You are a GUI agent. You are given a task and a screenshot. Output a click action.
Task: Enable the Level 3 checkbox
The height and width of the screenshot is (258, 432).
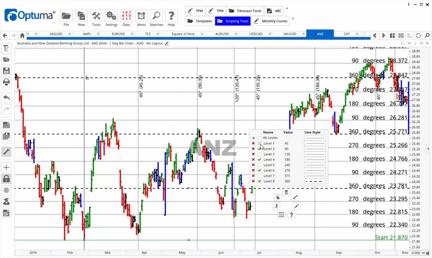[259, 154]
